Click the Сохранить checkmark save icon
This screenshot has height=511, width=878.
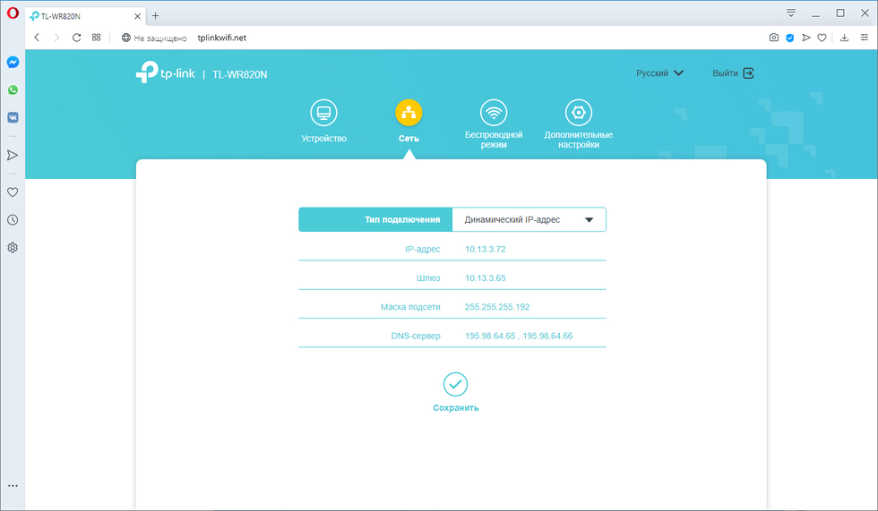pos(455,385)
